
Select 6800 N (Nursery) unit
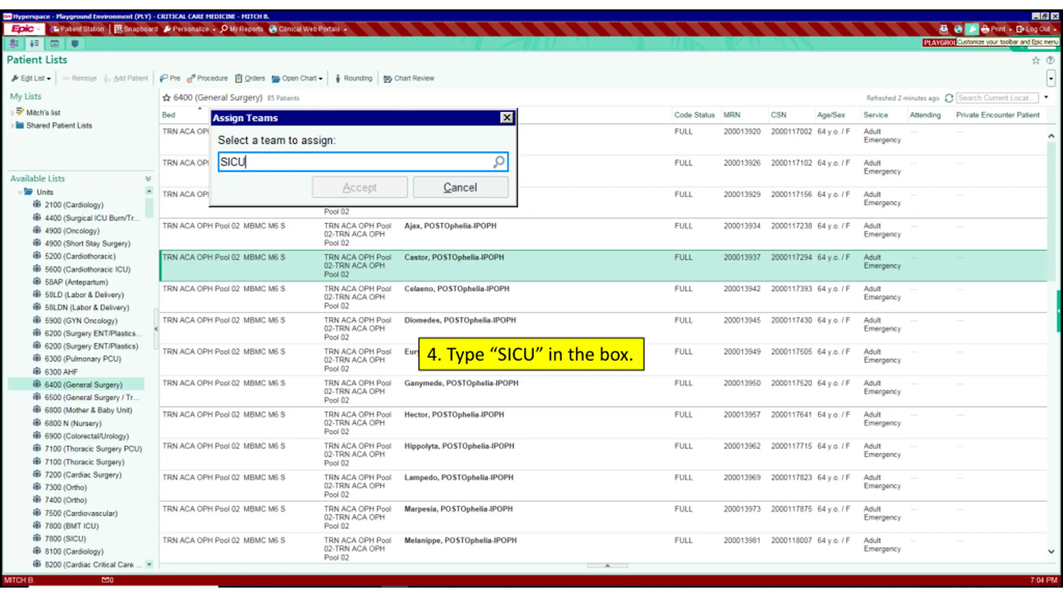click(73, 423)
